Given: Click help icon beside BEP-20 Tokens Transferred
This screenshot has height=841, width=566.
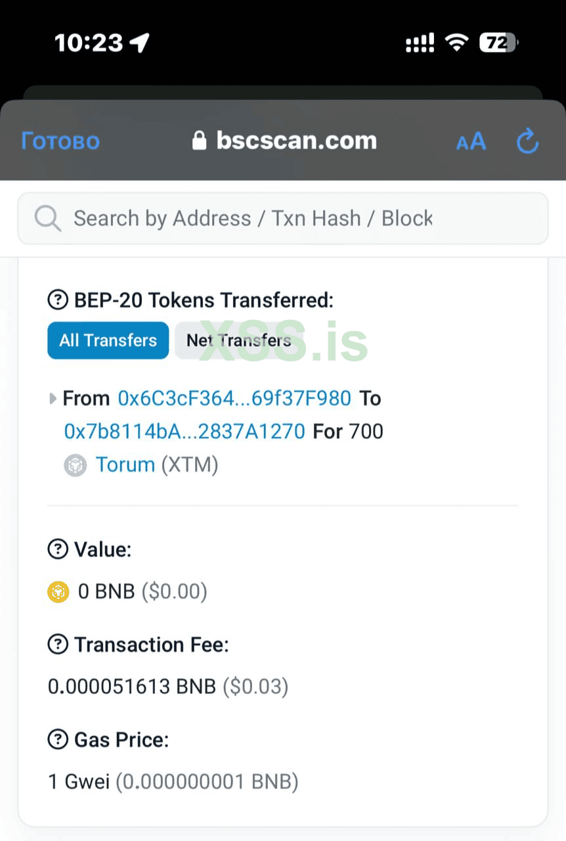Looking at the screenshot, I should [58, 300].
